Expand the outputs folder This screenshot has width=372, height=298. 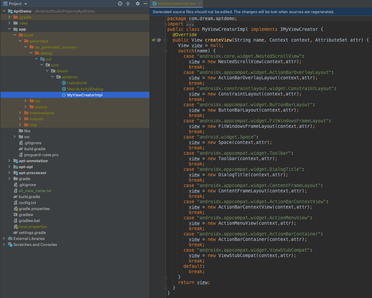(20, 119)
